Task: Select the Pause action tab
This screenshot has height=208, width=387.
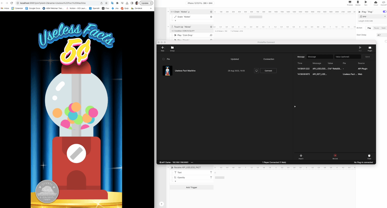Action: coord(376,28)
